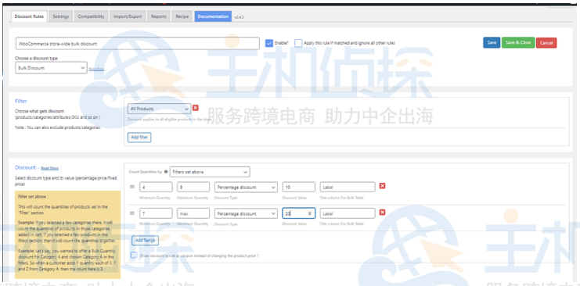Image resolution: width=580 pixels, height=286 pixels.
Task: Click Discount Value field containing 10
Action: point(299,187)
